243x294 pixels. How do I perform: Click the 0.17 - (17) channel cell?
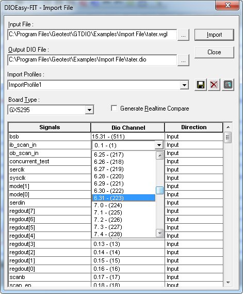click(128, 277)
